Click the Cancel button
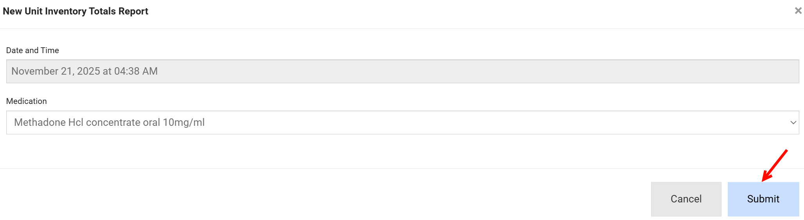The width and height of the screenshot is (804, 220). [x=686, y=199]
